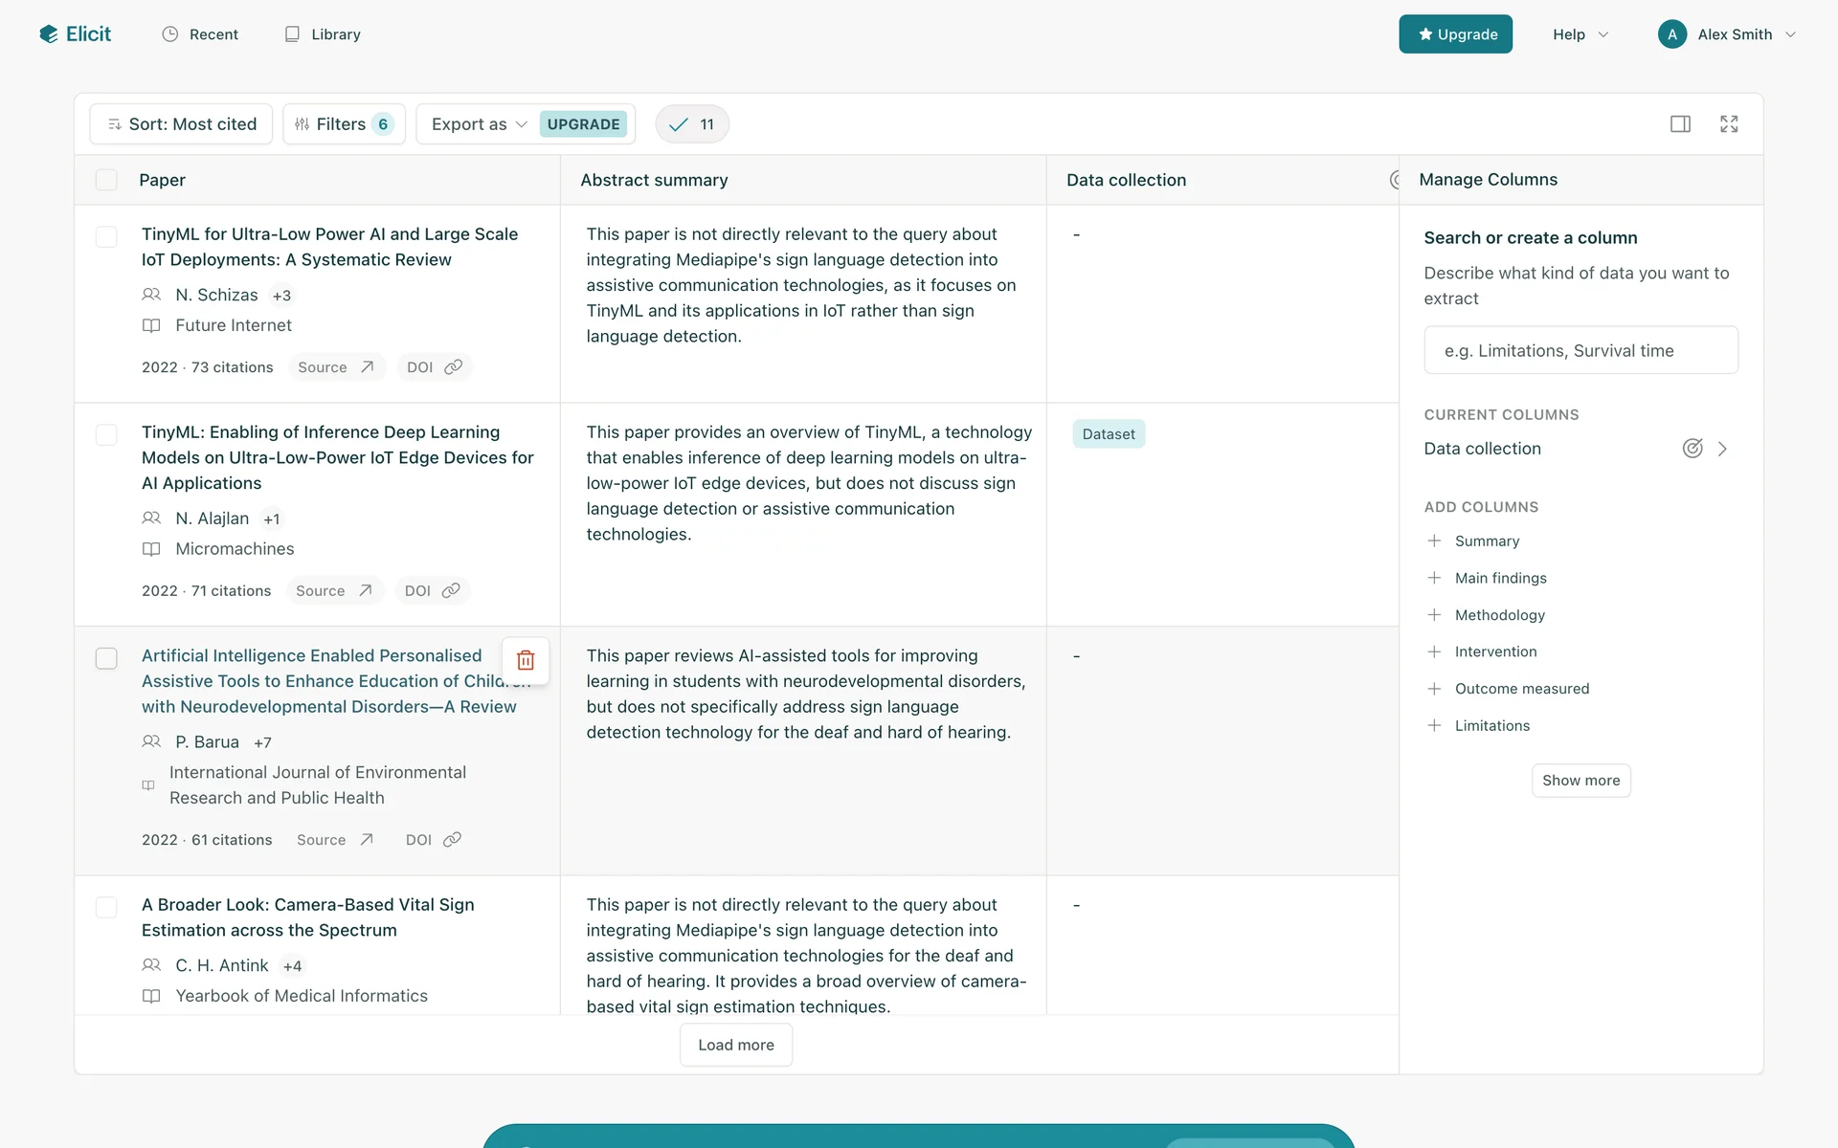The width and height of the screenshot is (1838, 1148).
Task: Open the Library page
Action: (323, 34)
